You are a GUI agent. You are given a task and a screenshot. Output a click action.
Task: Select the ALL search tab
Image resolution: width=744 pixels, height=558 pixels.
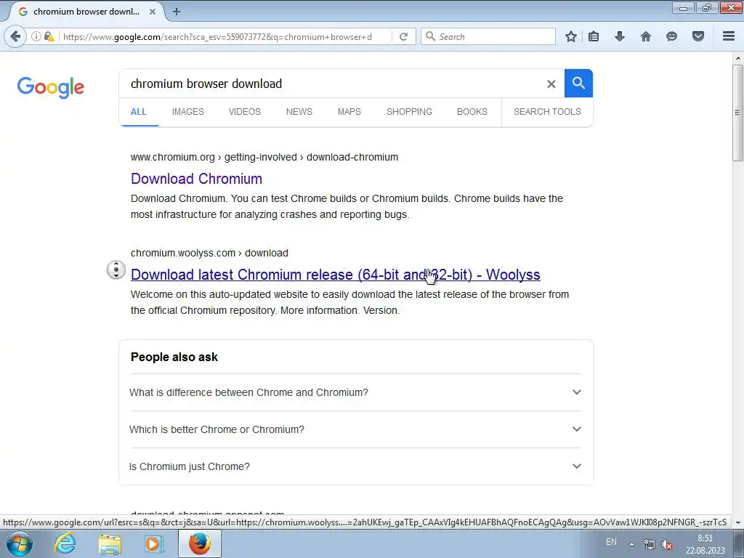pos(139,112)
